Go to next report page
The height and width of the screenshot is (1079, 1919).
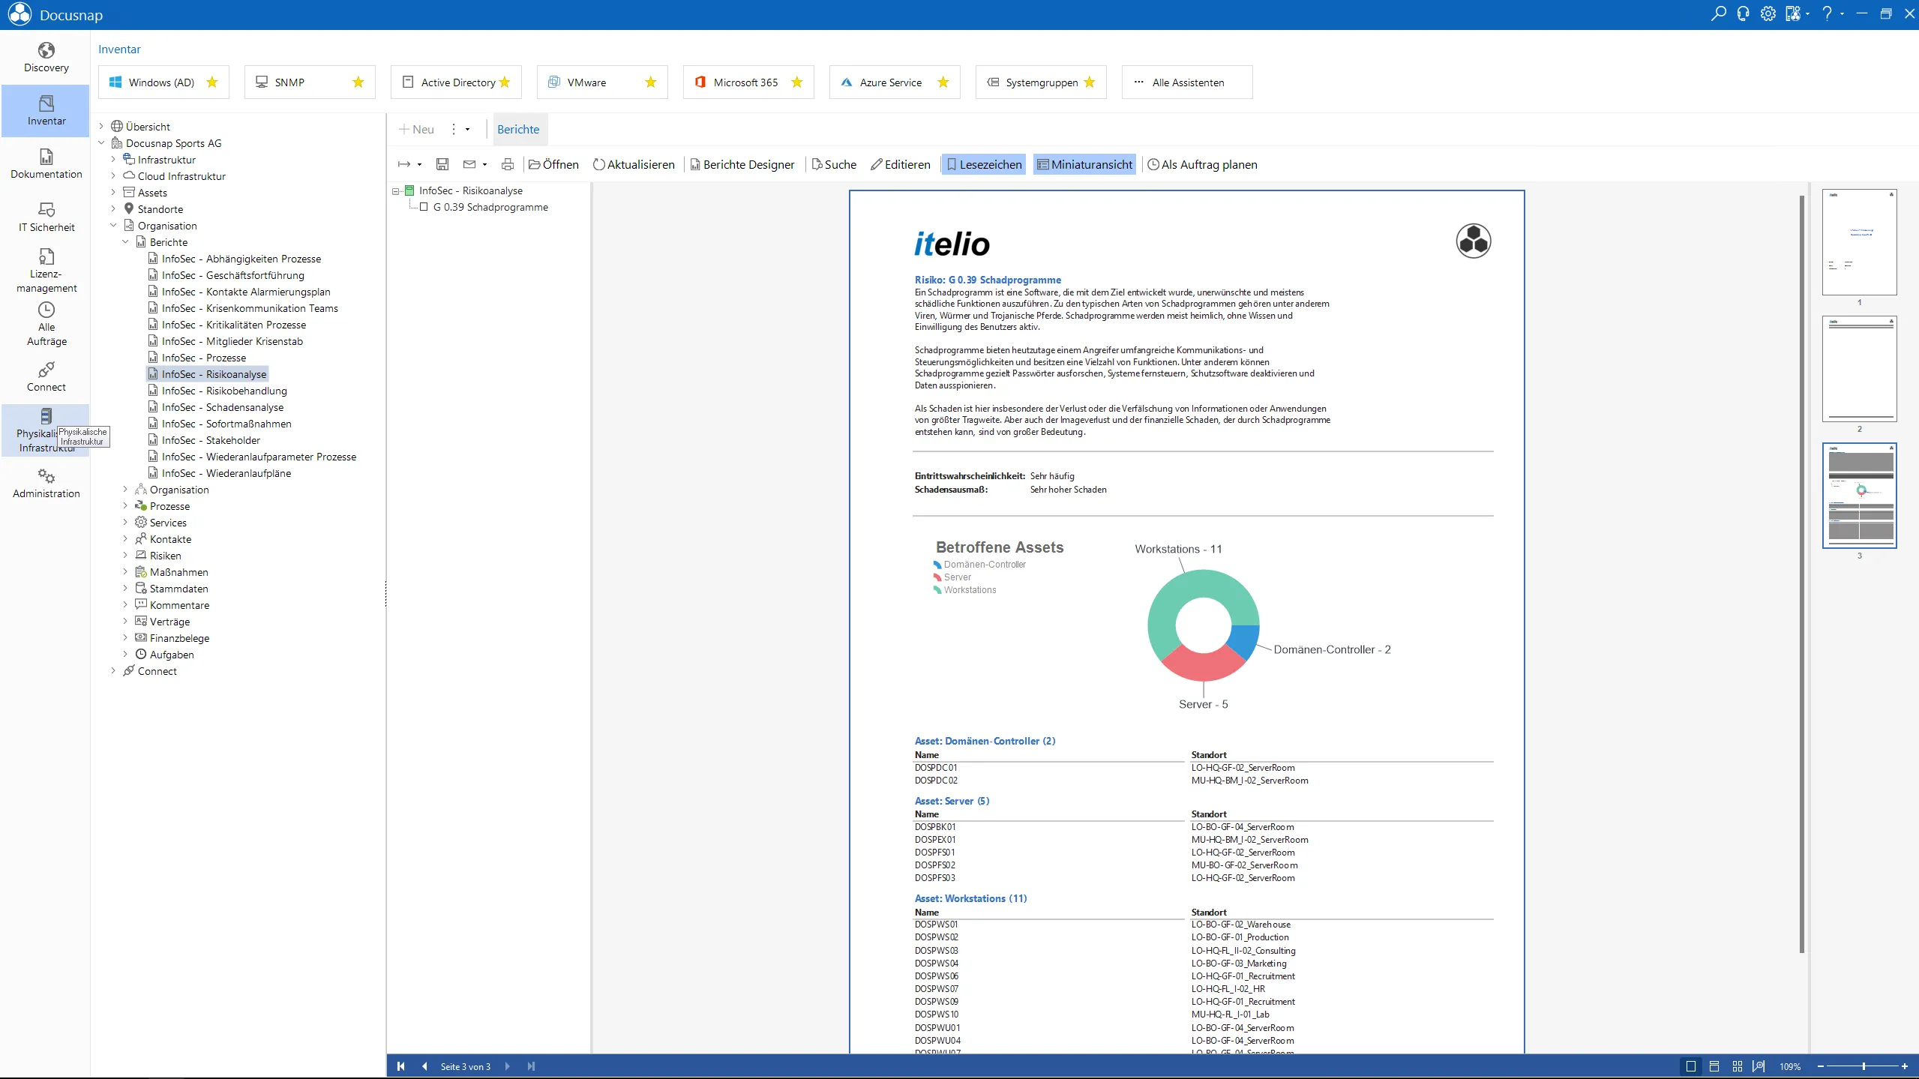508,1066
